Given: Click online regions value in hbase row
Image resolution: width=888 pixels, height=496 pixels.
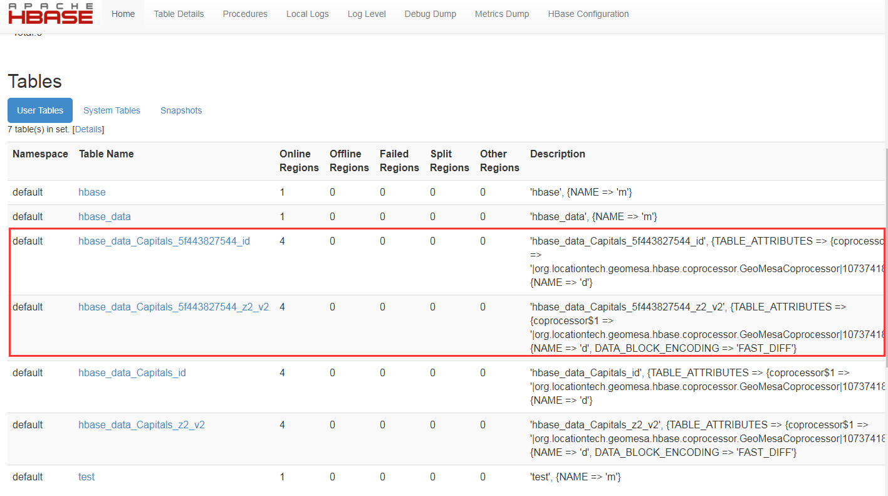Looking at the screenshot, I should (x=282, y=192).
